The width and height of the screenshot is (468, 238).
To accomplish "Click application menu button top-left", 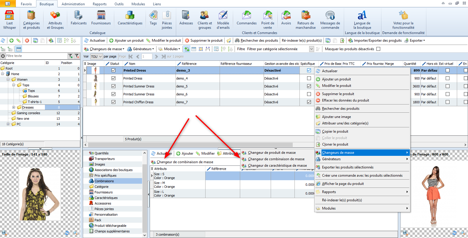I will click(x=7, y=4).
